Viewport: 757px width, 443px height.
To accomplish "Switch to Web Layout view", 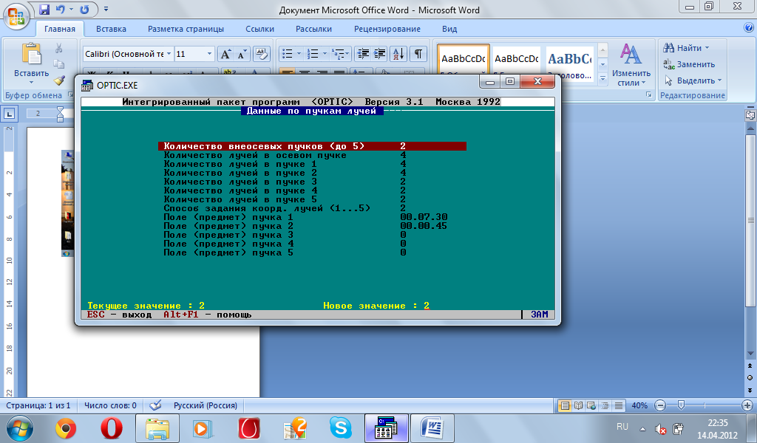I will (591, 405).
